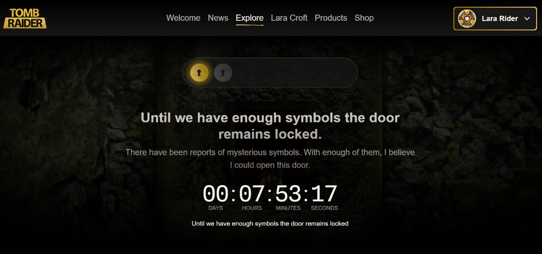
Task: Visit the Shop link
Action: [364, 18]
